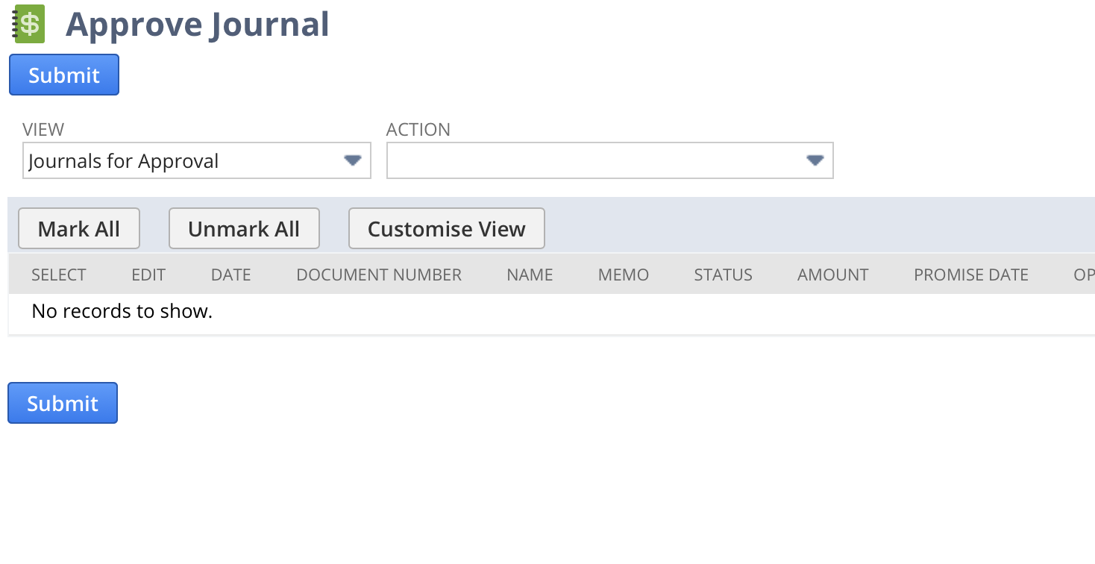Click the NAME column header
Screen dimensions: 1095x564
click(x=530, y=275)
